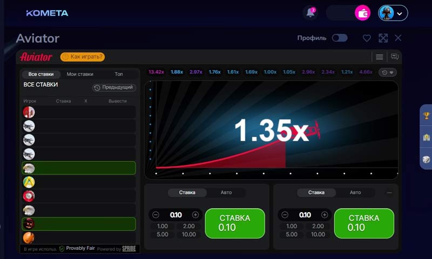Open the in-game chat icon
The image size is (432, 259).
(394, 57)
